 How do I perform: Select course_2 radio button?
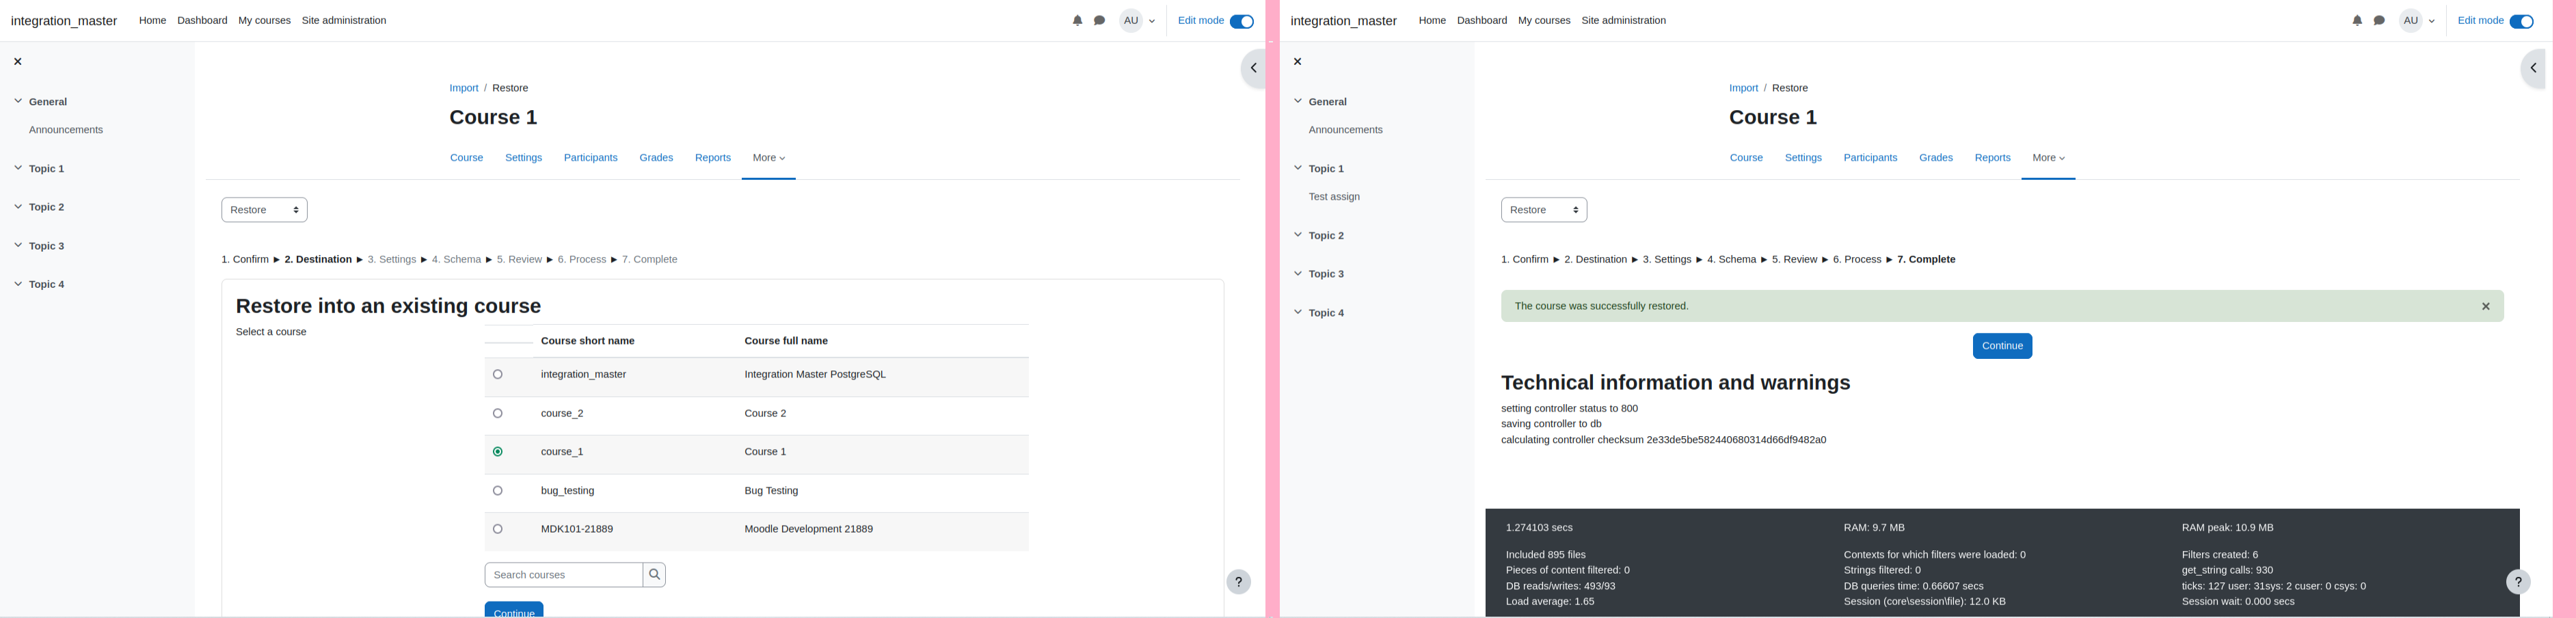tap(498, 414)
